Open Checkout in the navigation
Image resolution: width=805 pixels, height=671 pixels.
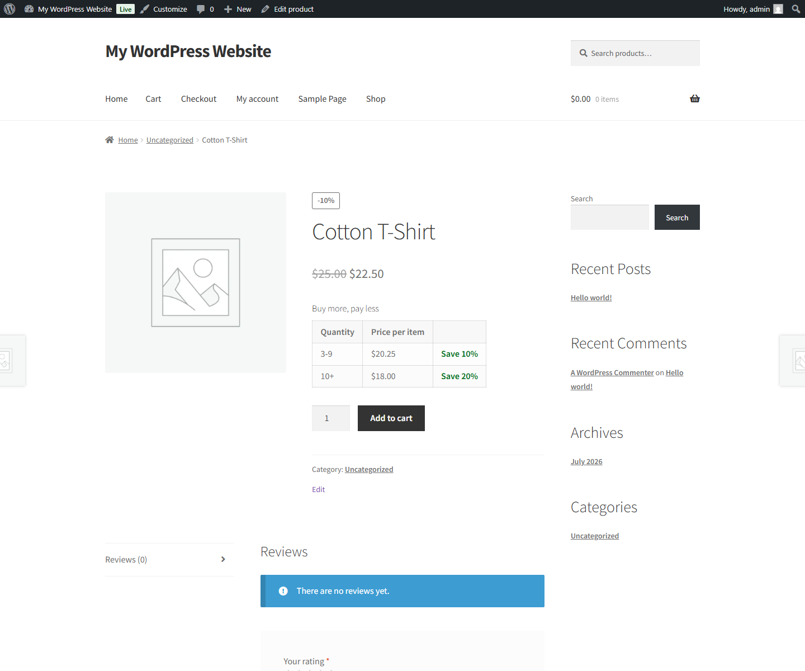[198, 99]
